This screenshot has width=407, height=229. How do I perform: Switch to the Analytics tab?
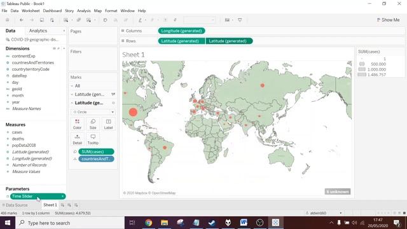click(x=38, y=31)
